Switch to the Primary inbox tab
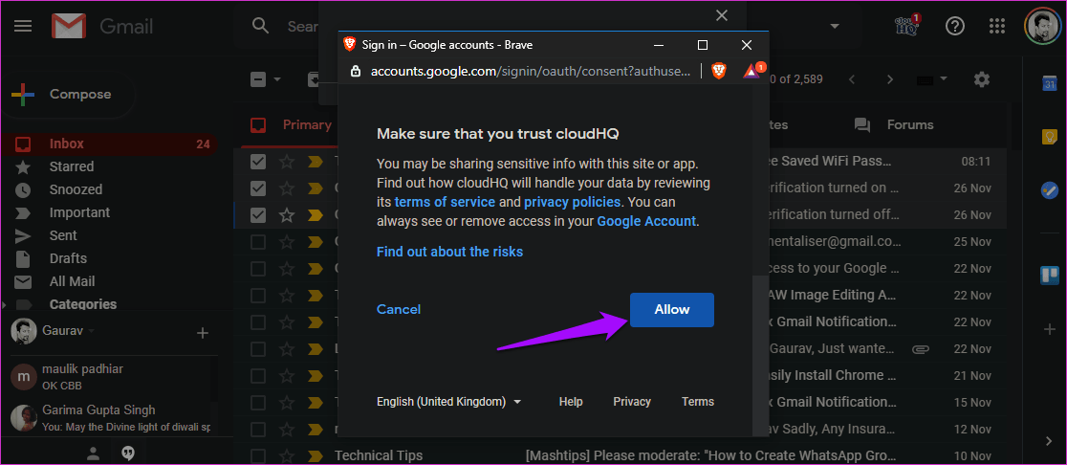 pos(292,125)
